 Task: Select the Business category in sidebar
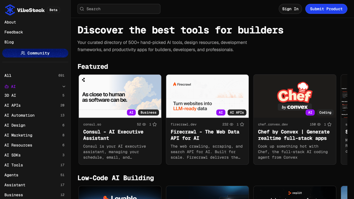(x=34, y=195)
